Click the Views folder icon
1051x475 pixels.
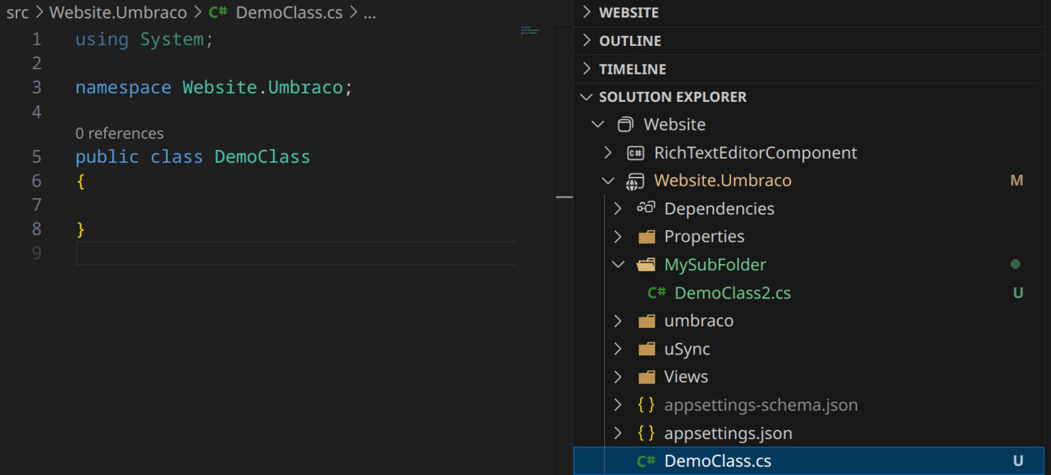tap(646, 377)
